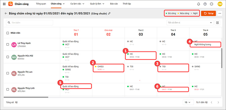Click the Nửa công yellow legend dot
226x110 pixels.
178,13
